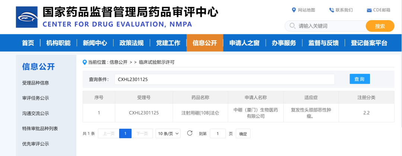Select page 1 in pagination

click(x=125, y=133)
